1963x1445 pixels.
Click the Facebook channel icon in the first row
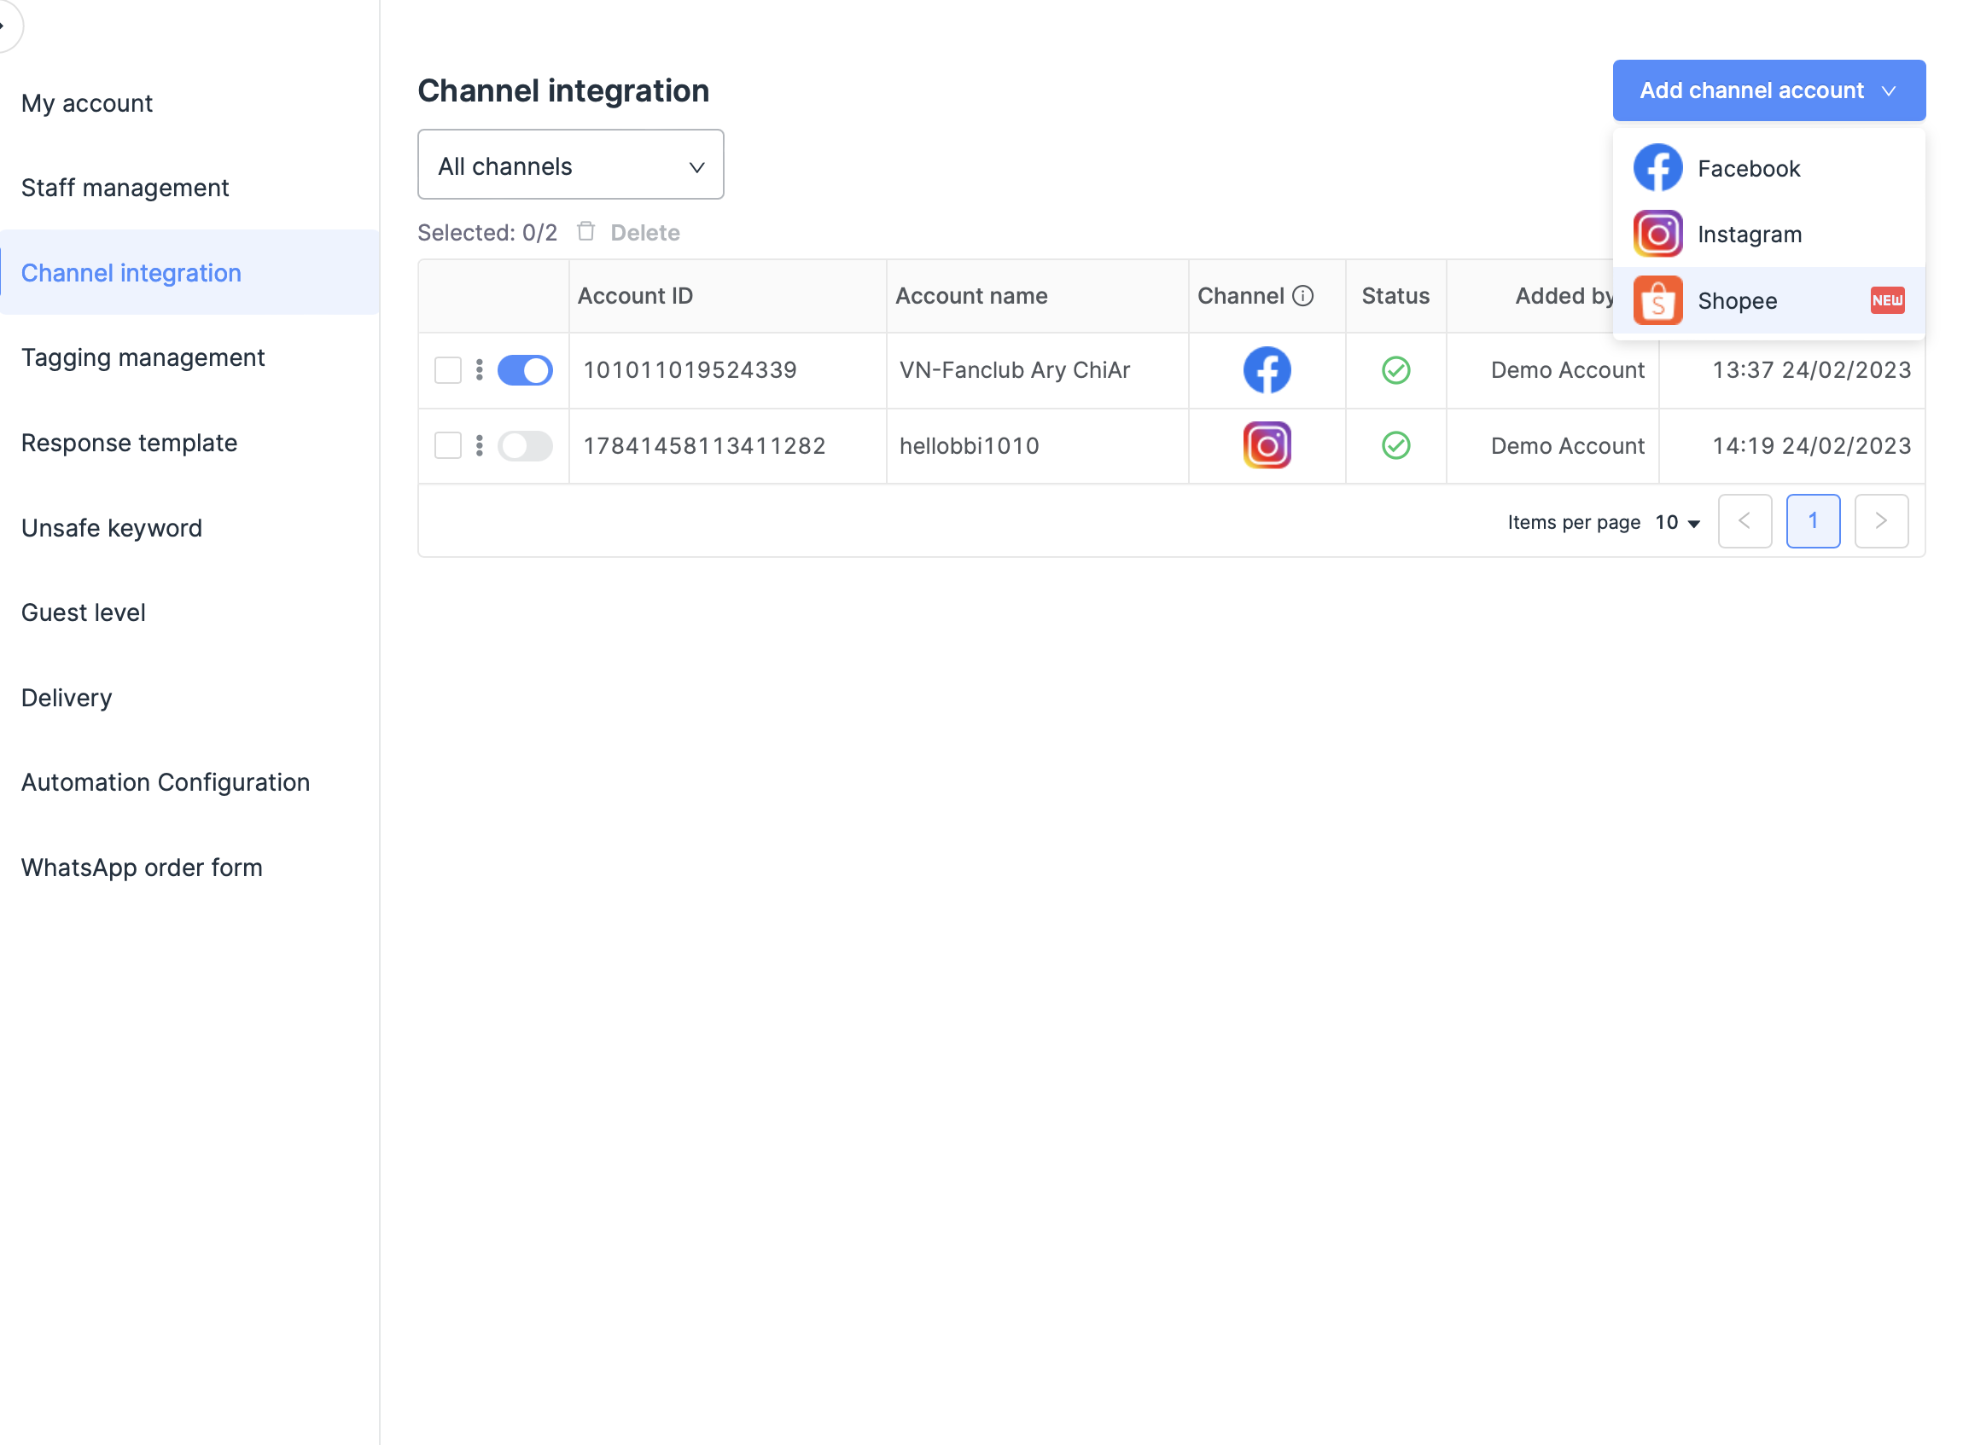(1266, 370)
